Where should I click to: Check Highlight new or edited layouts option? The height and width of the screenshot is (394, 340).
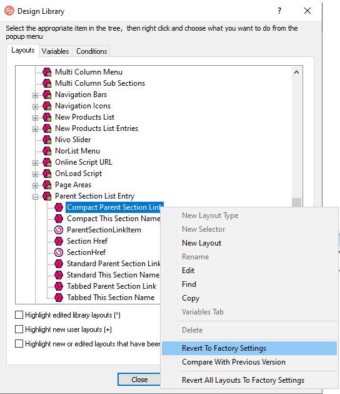coord(19,343)
